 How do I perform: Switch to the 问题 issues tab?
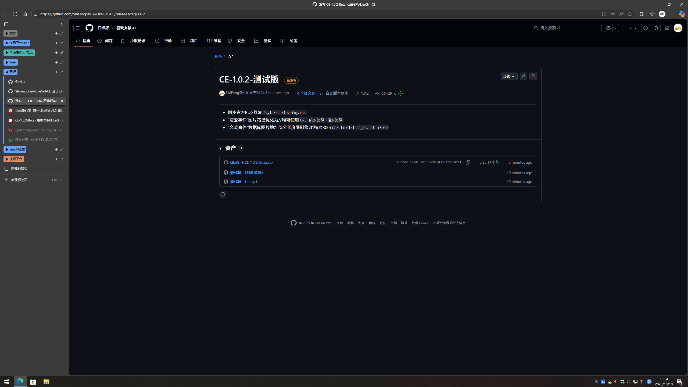[x=105, y=41]
